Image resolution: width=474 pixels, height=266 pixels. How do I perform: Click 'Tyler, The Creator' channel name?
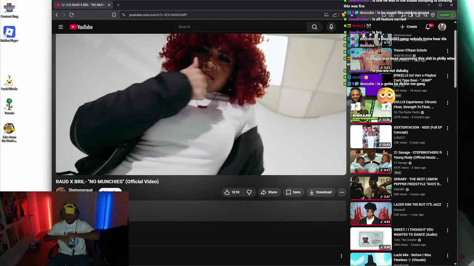point(405,240)
